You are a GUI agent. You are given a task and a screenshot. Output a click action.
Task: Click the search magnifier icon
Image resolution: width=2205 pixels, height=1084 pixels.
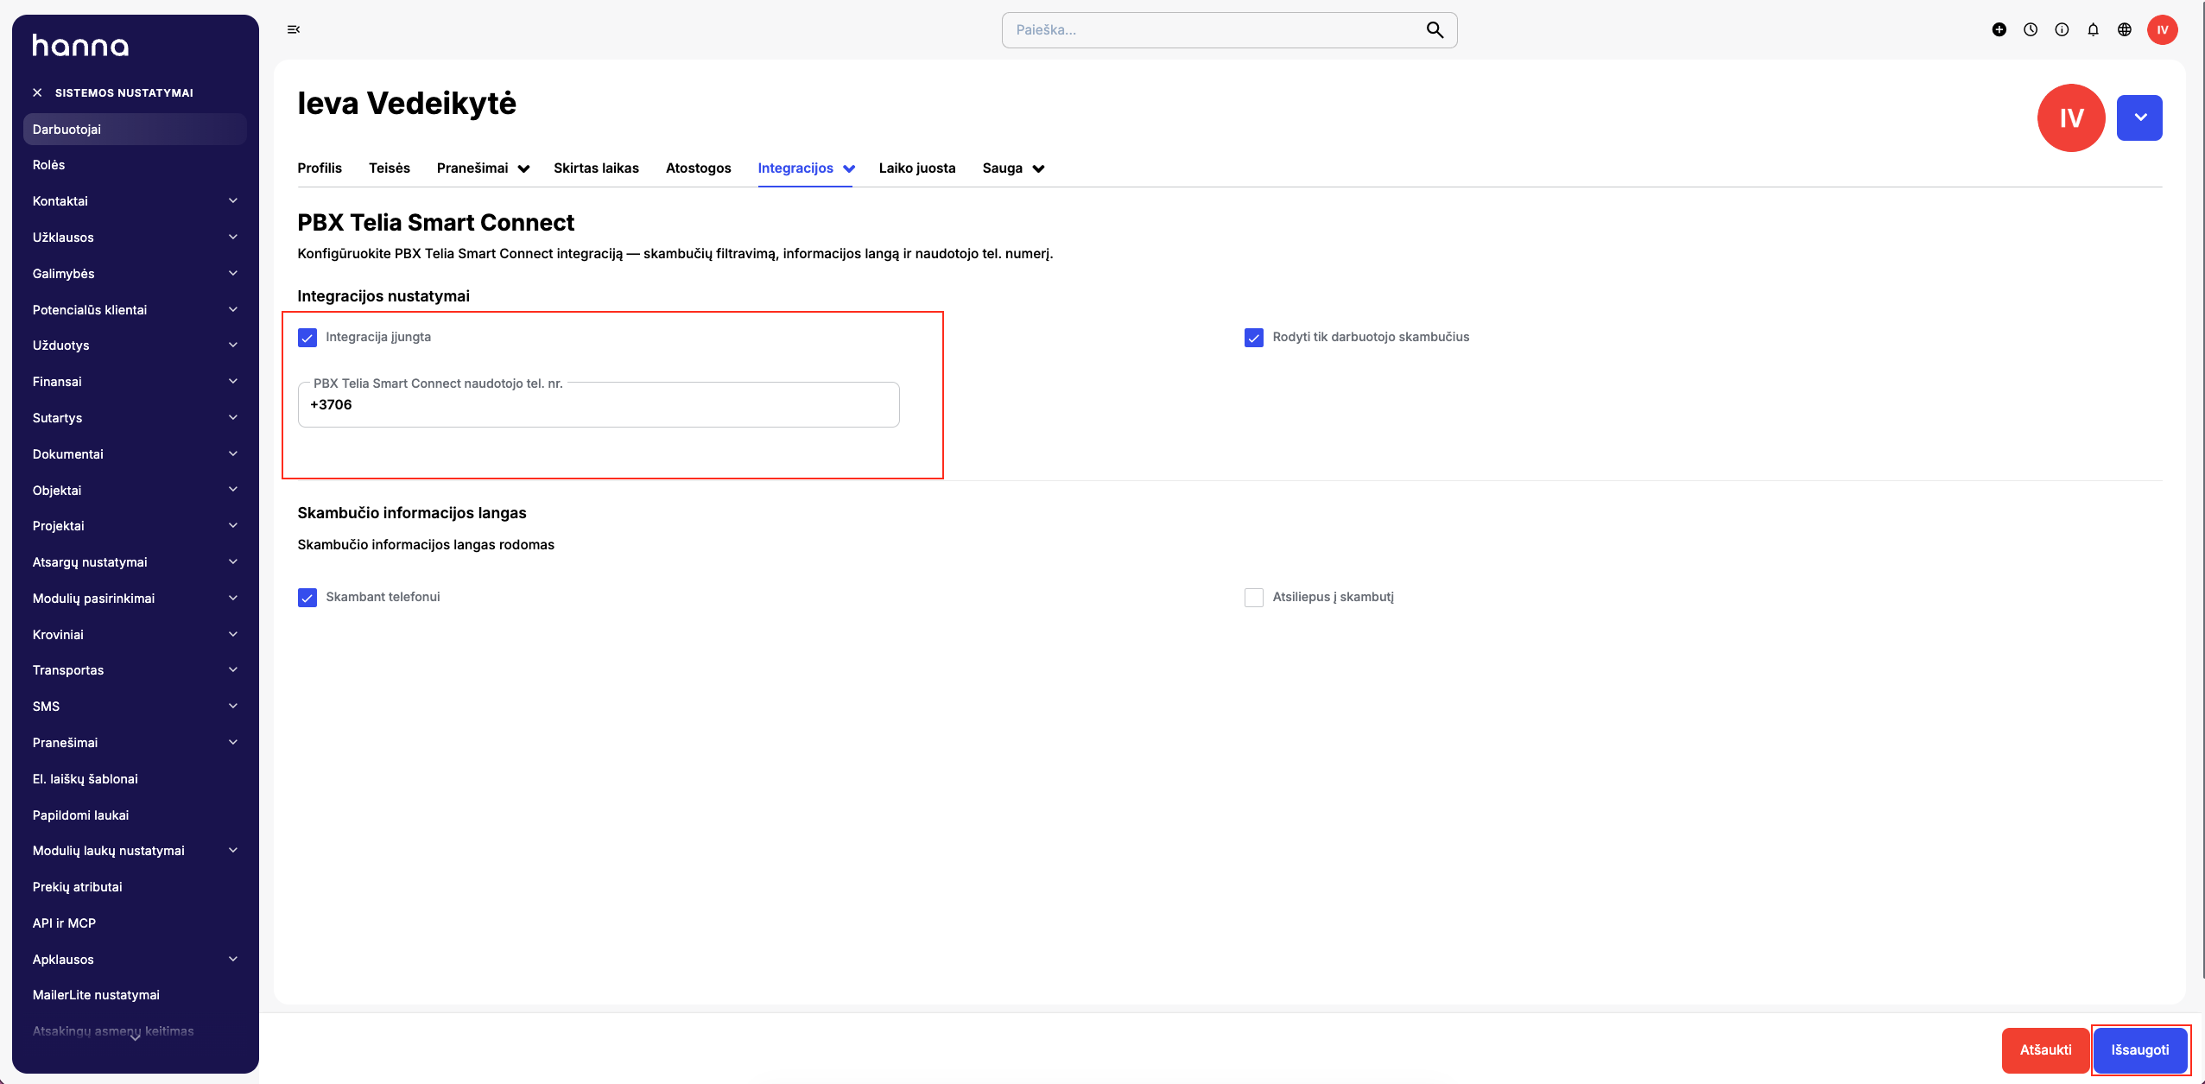(1435, 30)
